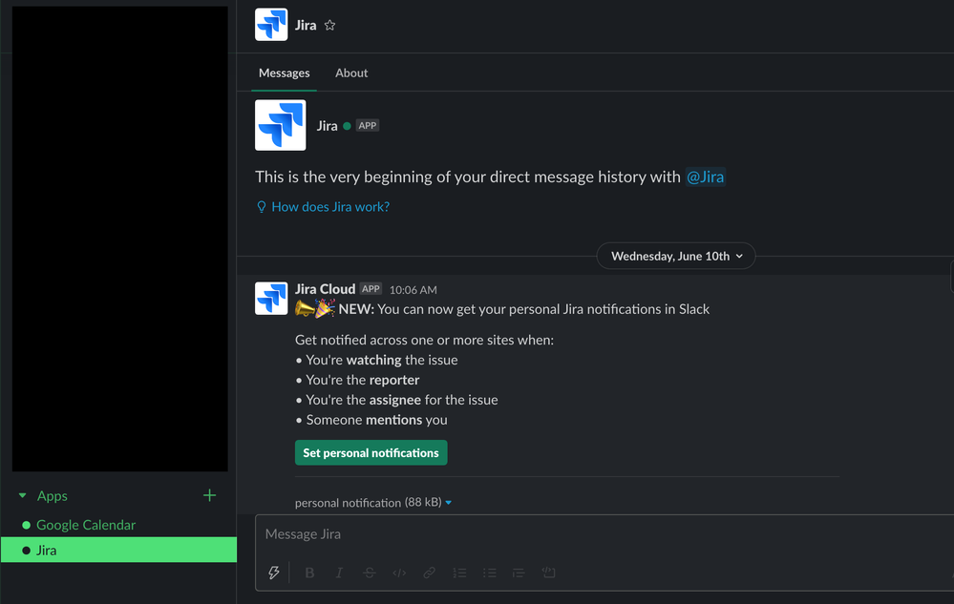Open the large Jira app avatar
Image resolution: width=954 pixels, height=604 pixels.
click(281, 125)
